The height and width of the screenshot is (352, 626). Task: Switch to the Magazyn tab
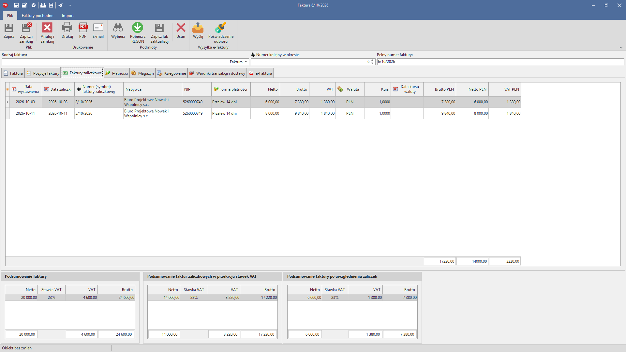[x=142, y=73]
